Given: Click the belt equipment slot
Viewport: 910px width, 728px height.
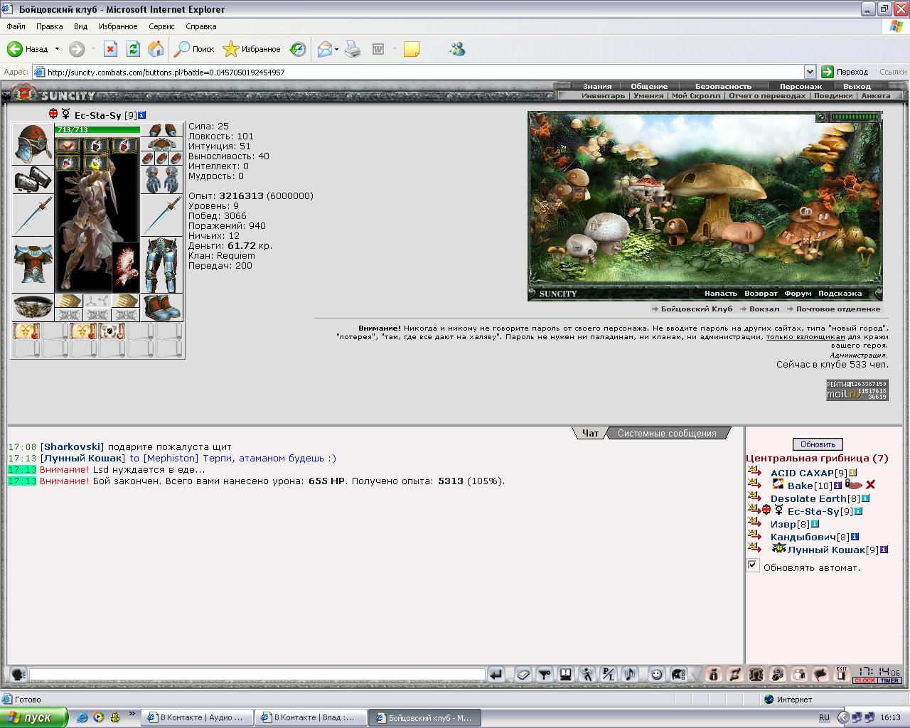Looking at the screenshot, I should [x=33, y=307].
